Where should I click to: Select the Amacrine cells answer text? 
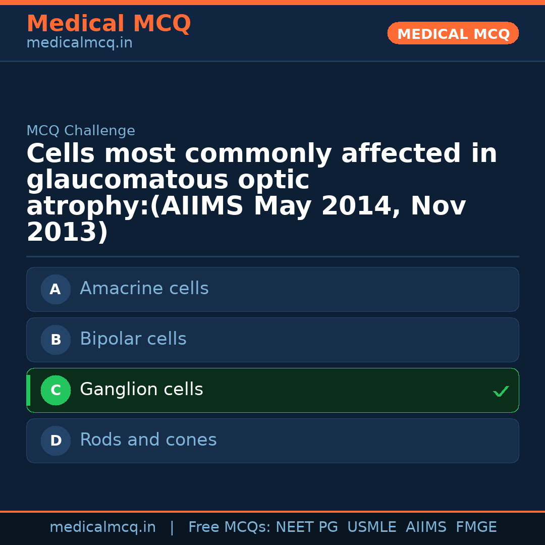[144, 289]
